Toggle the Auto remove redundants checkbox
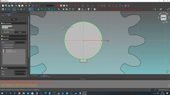170x95 pixels. click(x=3, y=30)
